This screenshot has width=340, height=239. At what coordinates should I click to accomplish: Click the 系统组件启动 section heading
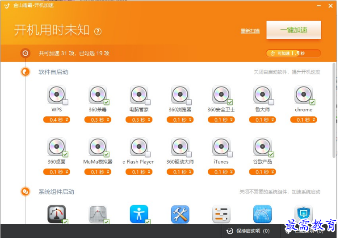(56, 192)
